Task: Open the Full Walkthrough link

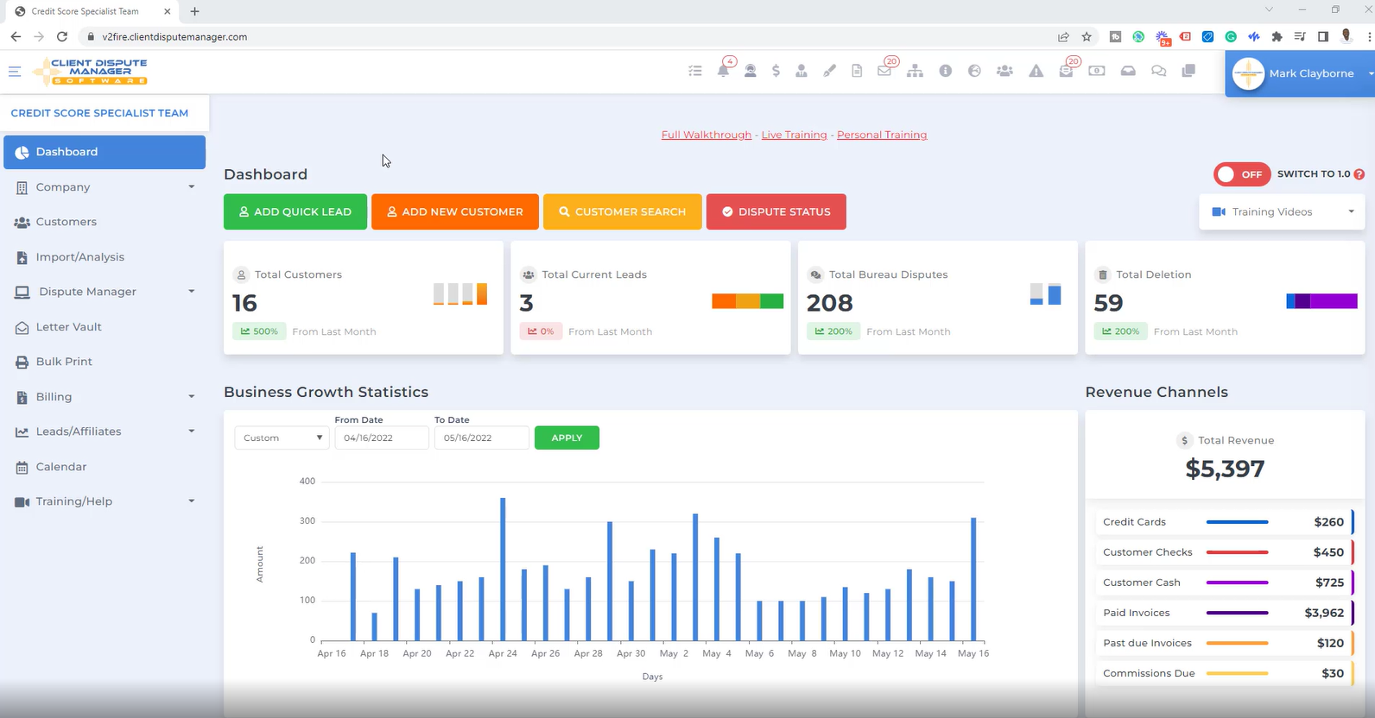Action: 706,135
